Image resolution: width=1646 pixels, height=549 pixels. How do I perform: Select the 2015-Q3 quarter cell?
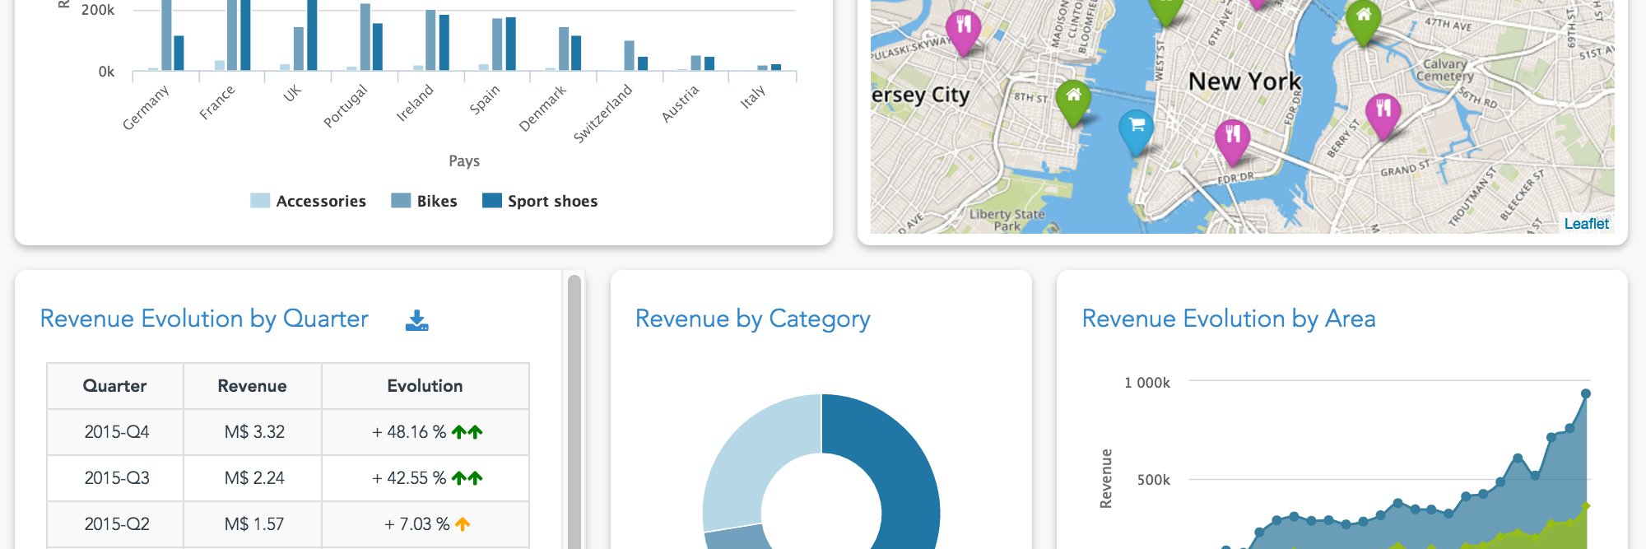tap(116, 478)
